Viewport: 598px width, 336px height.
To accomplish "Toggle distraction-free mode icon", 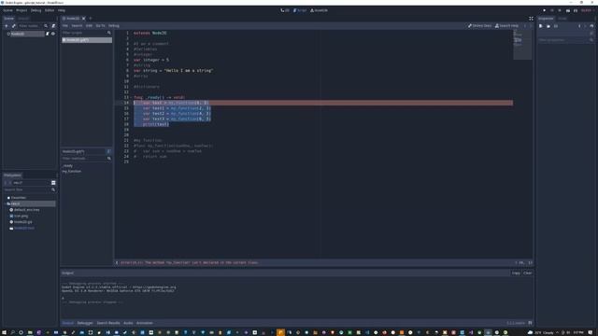I will pyautogui.click(x=531, y=19).
